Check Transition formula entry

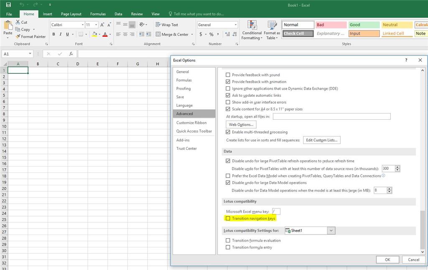click(x=228, y=247)
